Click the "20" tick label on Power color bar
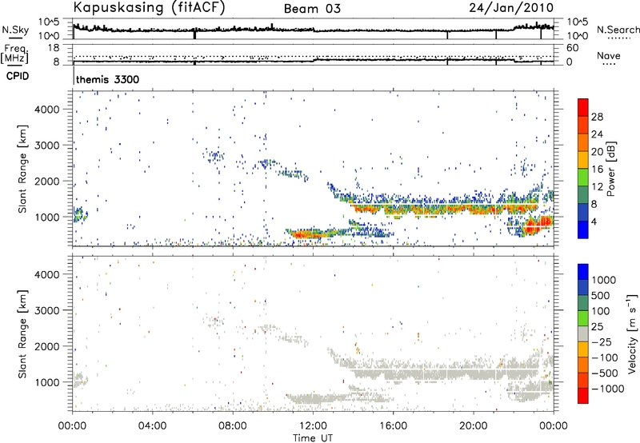 [597, 152]
